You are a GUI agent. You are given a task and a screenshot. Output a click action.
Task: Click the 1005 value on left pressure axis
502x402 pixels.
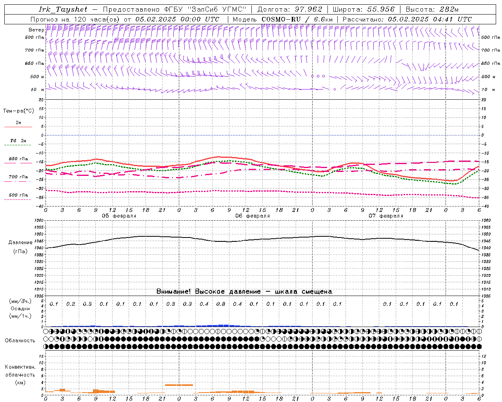coord(38,296)
